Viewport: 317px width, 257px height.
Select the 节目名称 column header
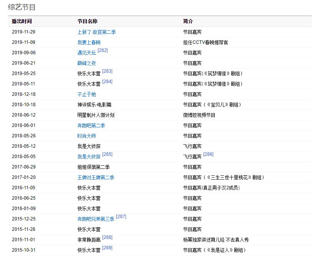tap(87, 21)
